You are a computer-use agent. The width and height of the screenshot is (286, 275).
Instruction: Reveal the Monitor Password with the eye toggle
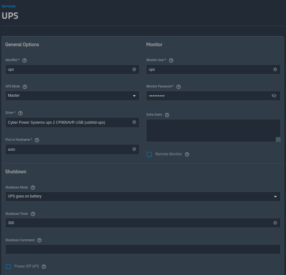274,95
